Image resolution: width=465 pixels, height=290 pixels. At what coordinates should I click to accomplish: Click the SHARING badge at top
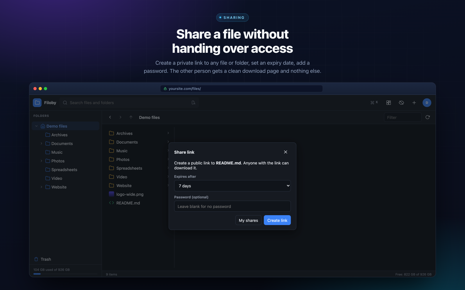(x=233, y=18)
